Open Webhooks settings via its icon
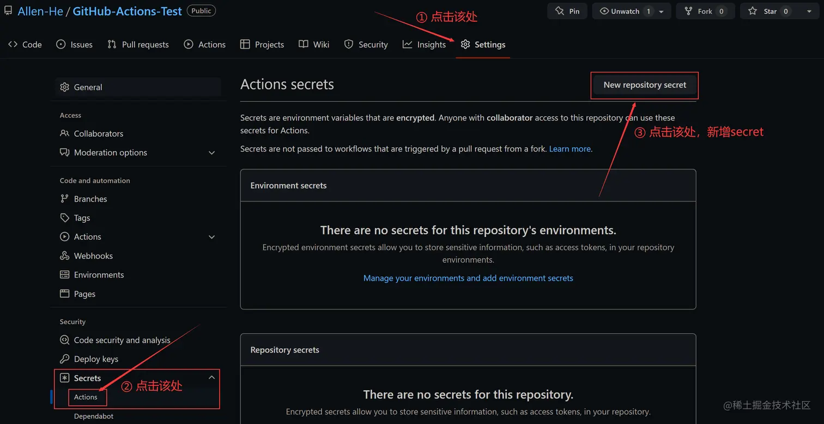Image resolution: width=824 pixels, height=424 pixels. pyautogui.click(x=64, y=256)
